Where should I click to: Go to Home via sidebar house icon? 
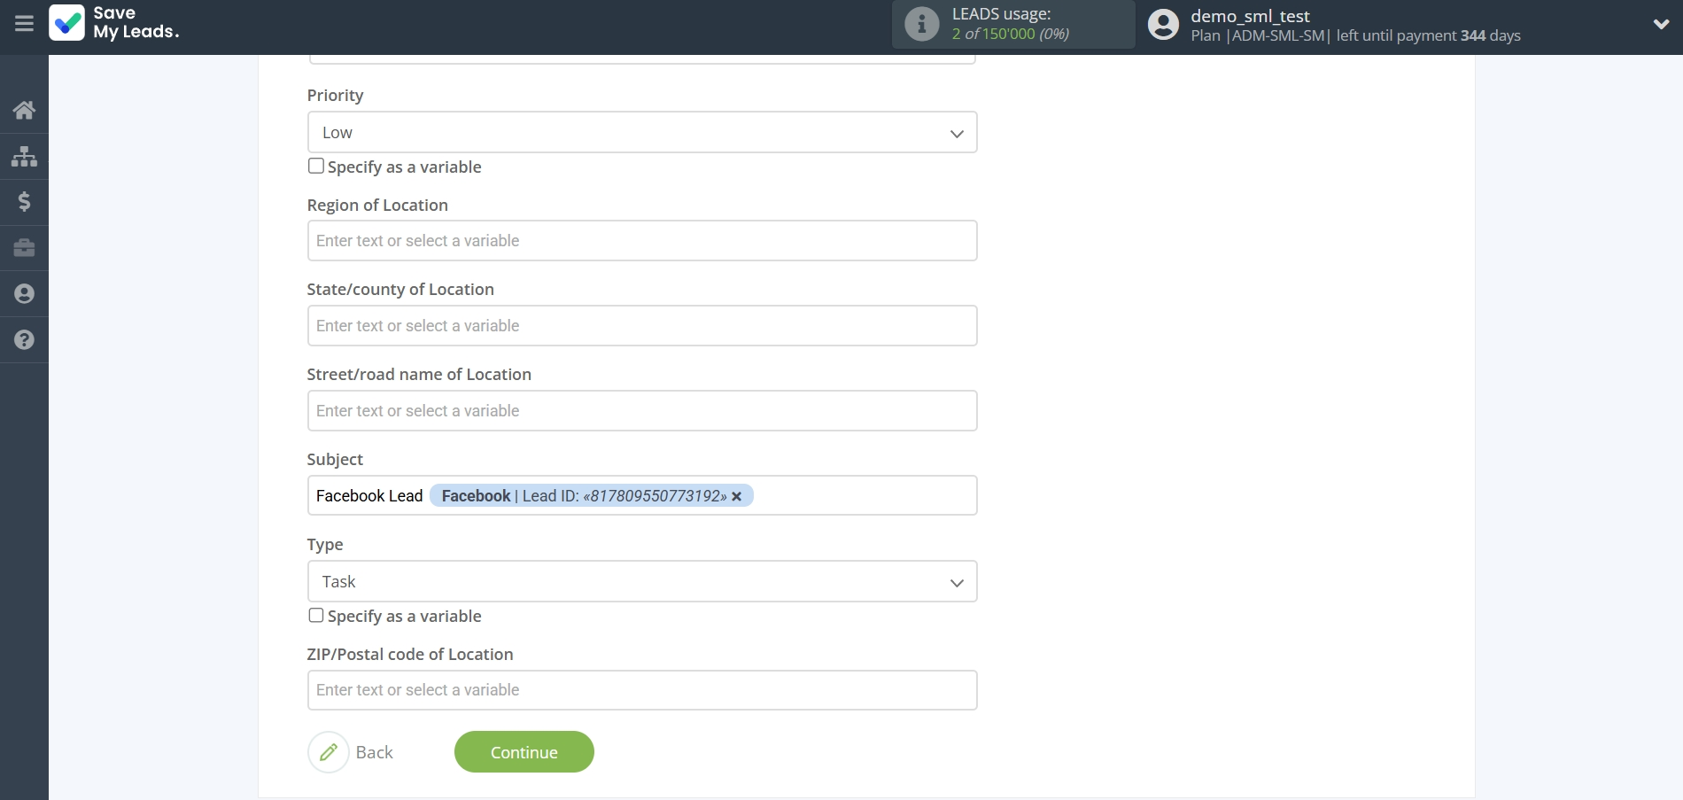[x=24, y=110]
